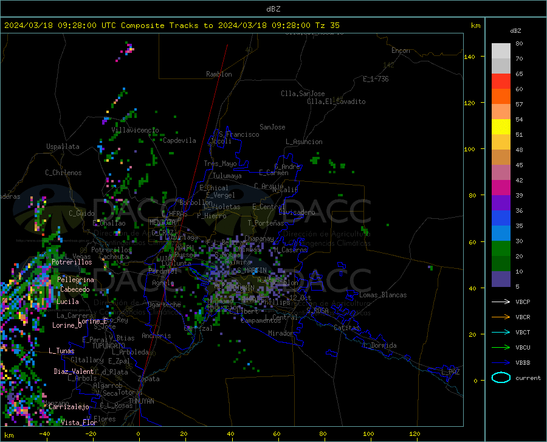Click the E_1-736 map label
Screen dimensions: 547x442
click(x=376, y=79)
